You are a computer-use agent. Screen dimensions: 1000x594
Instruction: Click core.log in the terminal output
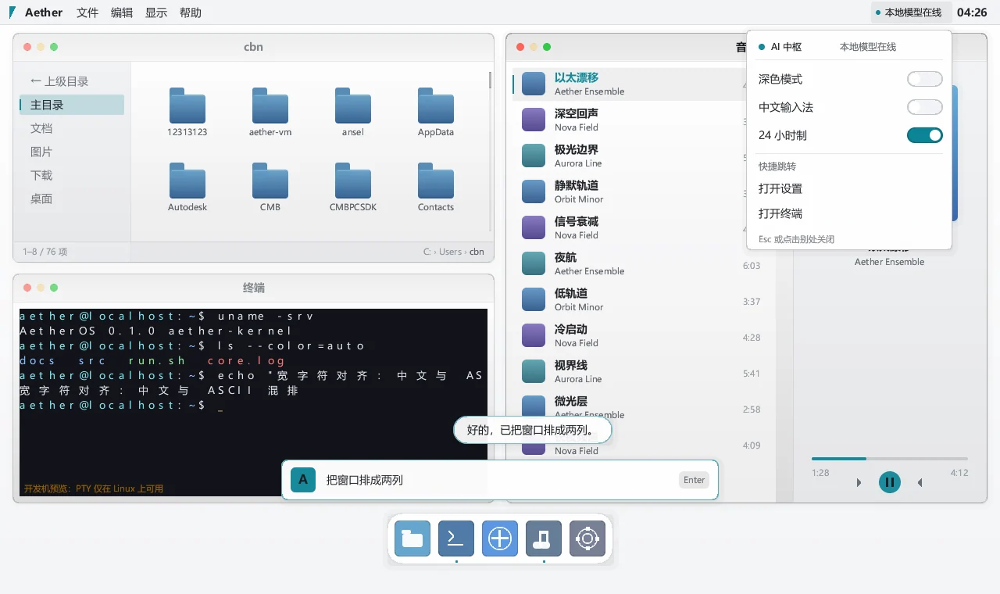pos(246,361)
